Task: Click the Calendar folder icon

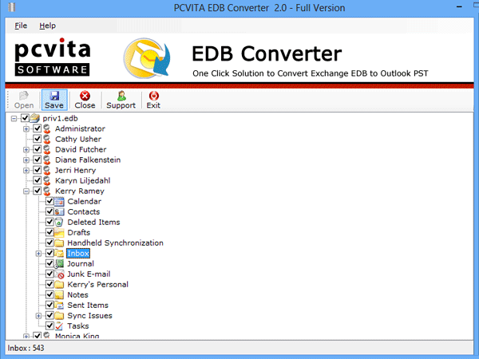Action: [59, 202]
